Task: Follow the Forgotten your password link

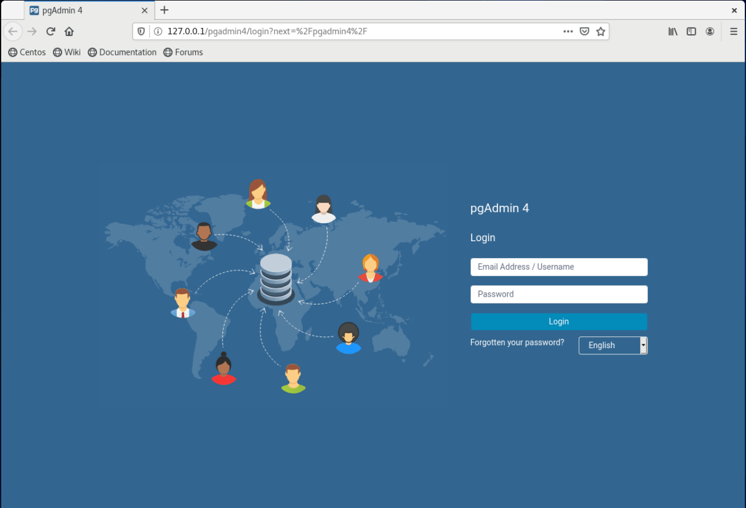Action: coord(517,342)
